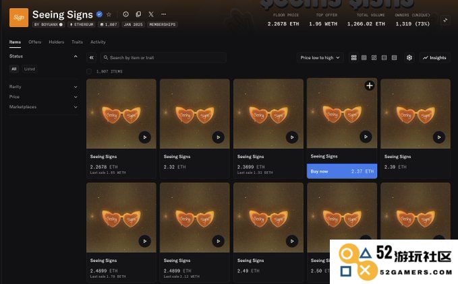Screen dimensions: 458x284
Task: Click the 1,807 item count tag
Action: 109,24
